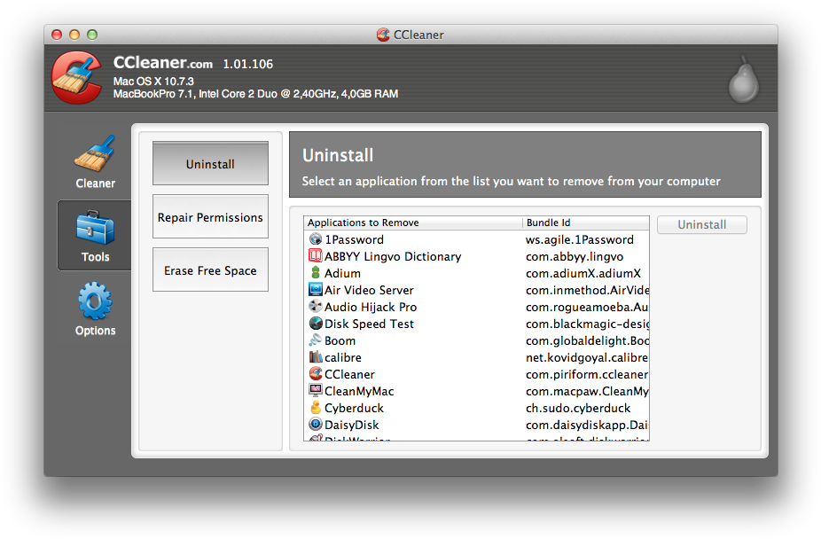Screen dimensions: 821x539
Task: Open the Repair Permissions tab
Action: pos(210,216)
